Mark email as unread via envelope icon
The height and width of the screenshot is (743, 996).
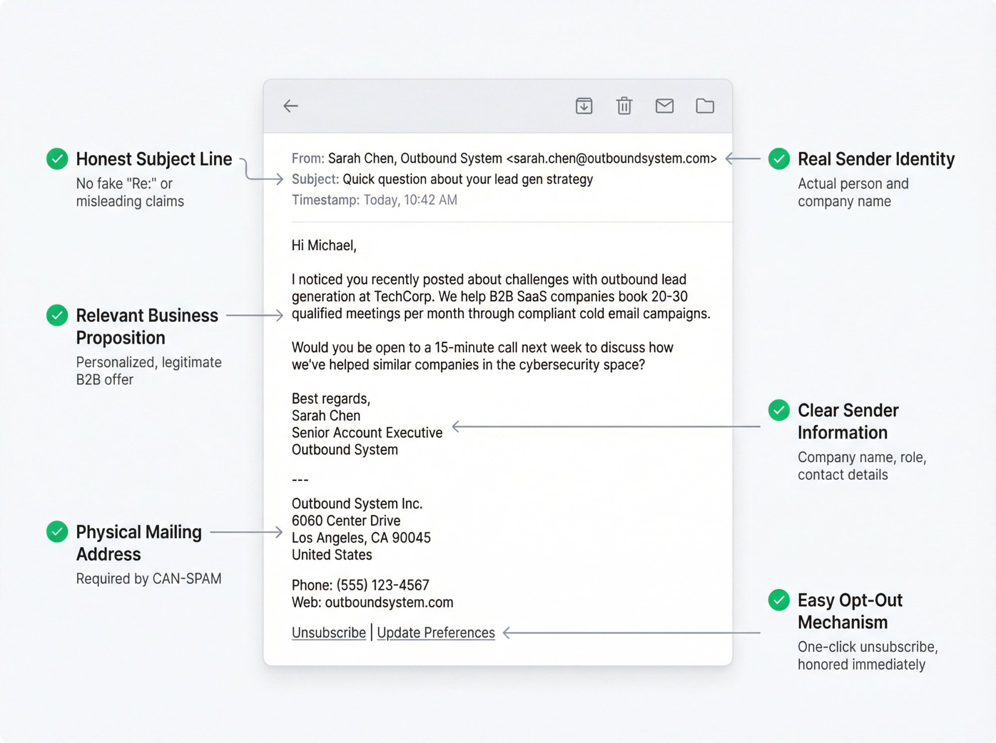click(x=665, y=106)
